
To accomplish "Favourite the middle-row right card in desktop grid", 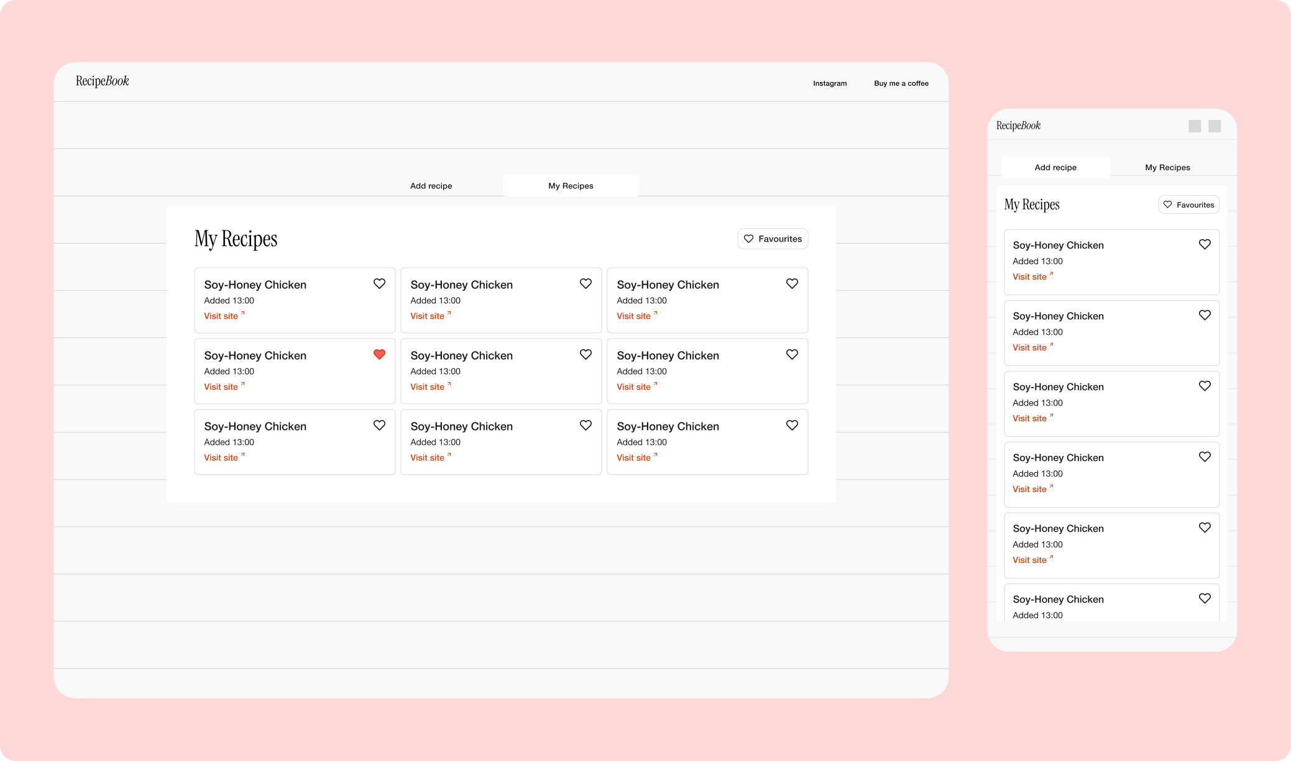I will [x=792, y=355].
